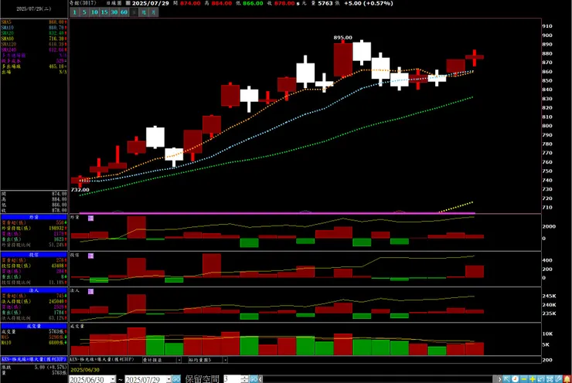Open settings icon in 外資 sub-chart
The width and height of the screenshot is (572, 383).
point(91,218)
